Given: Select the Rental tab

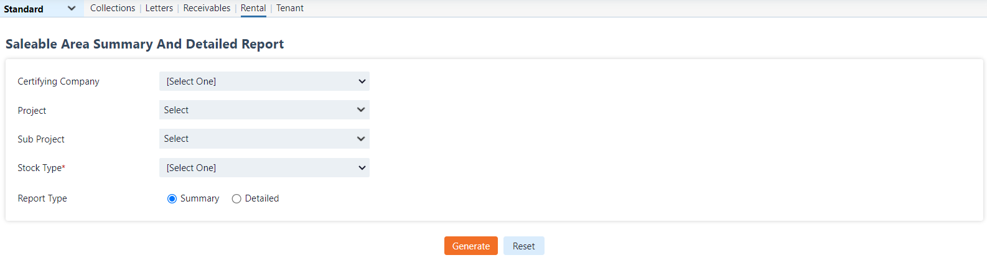Looking at the screenshot, I should pyautogui.click(x=253, y=8).
